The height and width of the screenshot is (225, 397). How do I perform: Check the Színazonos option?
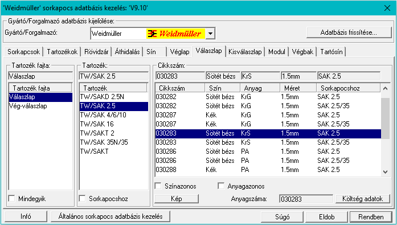158,186
